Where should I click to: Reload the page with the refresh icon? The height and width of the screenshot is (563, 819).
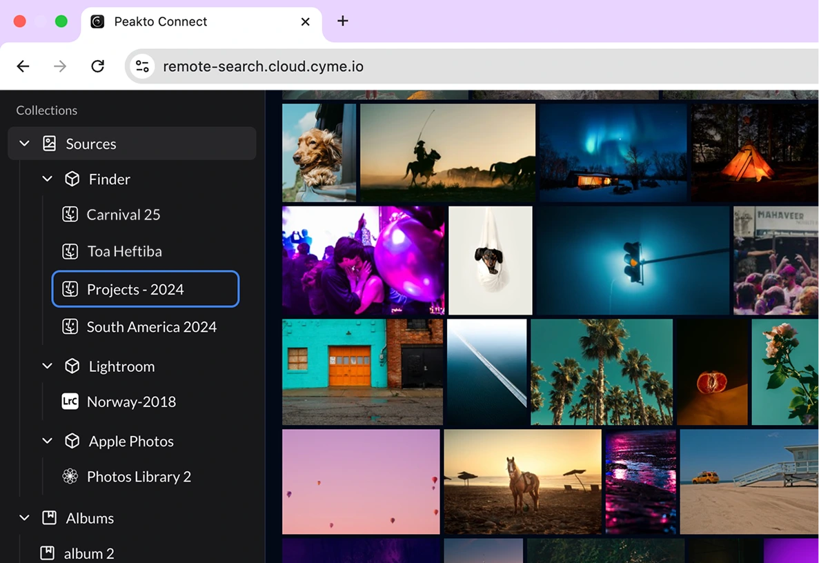point(98,66)
